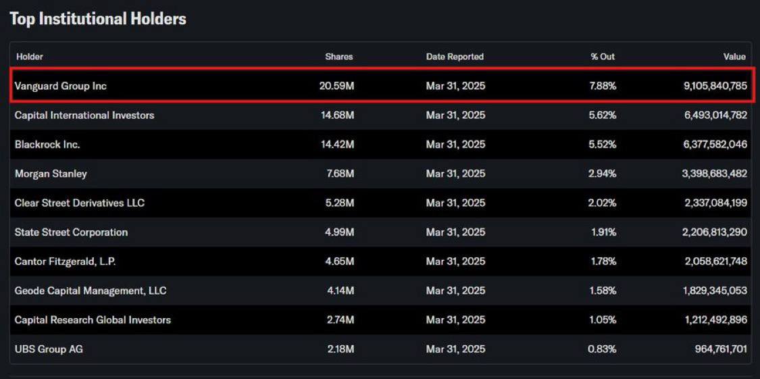
Task: Click the 2,337,084,199 value cell
Action: tap(716, 203)
